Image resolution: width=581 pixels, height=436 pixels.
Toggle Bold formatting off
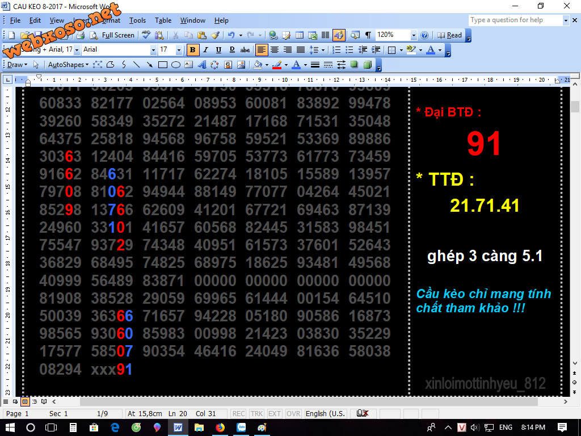click(x=192, y=50)
